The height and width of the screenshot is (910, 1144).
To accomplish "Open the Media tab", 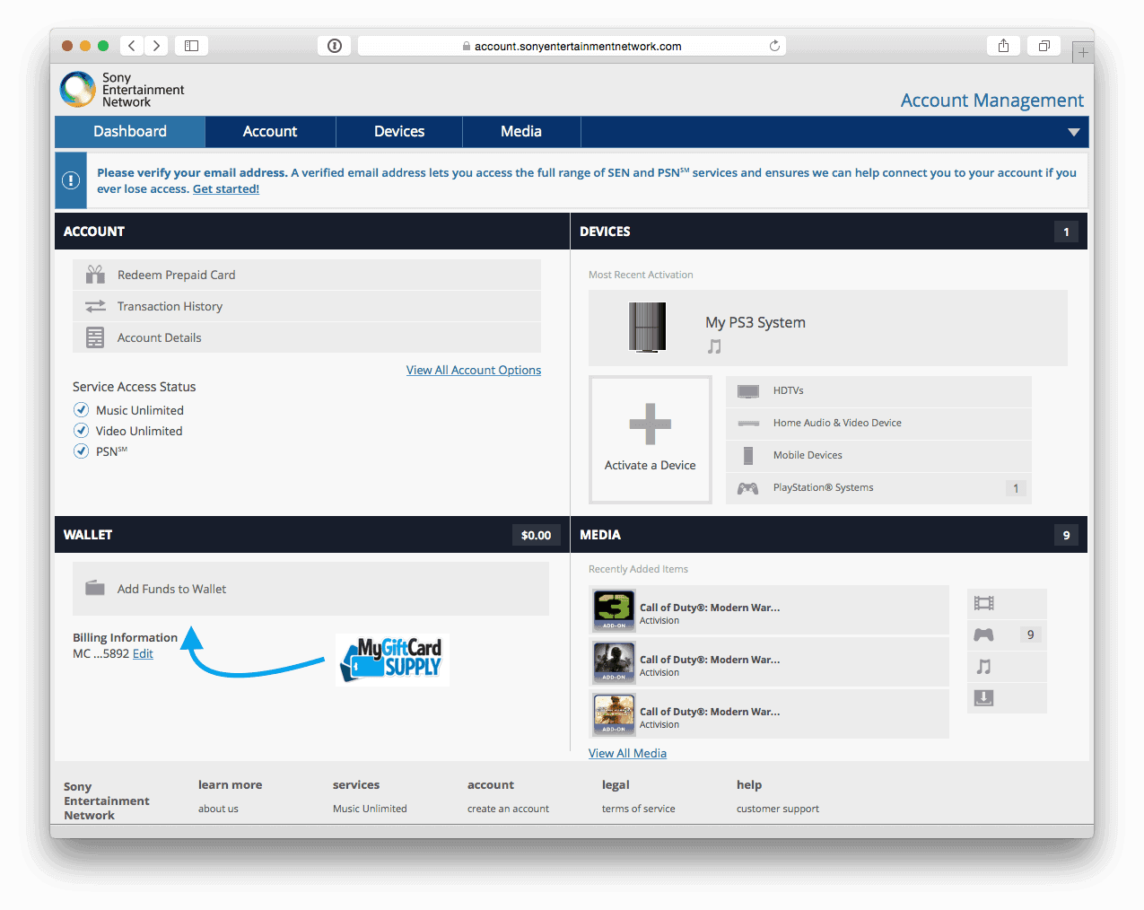I will [x=521, y=132].
